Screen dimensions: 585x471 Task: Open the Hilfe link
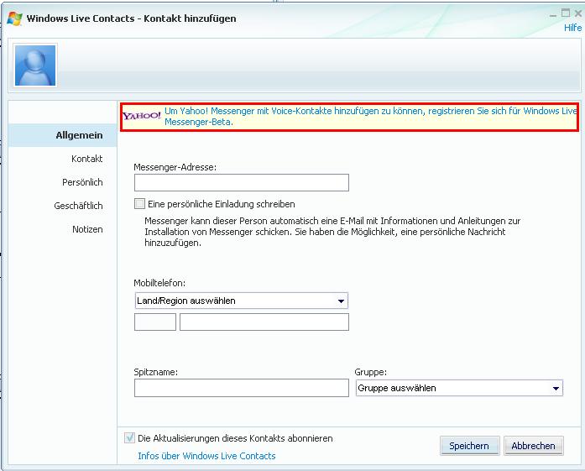click(x=572, y=28)
